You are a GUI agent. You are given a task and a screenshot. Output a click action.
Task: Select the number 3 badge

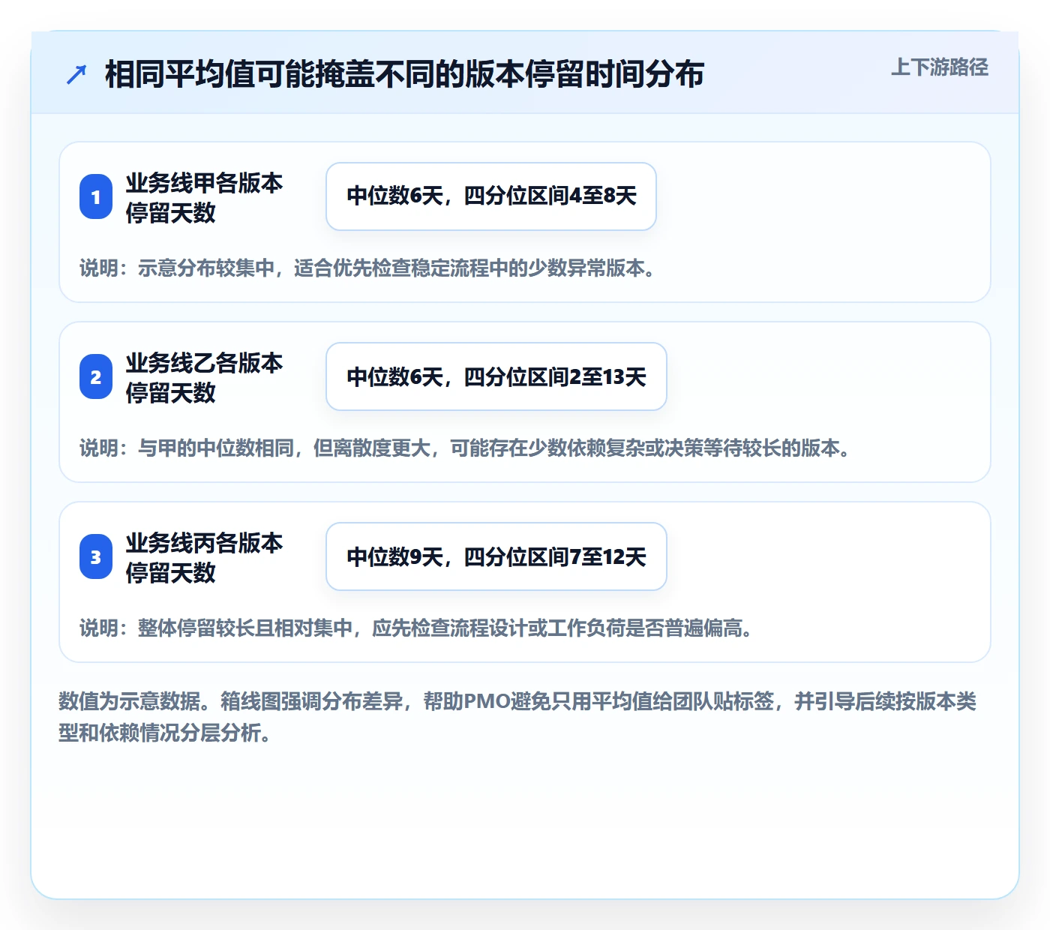[96, 557]
